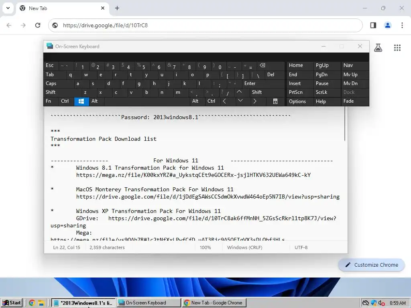Open the Chrome profile avatar

click(x=388, y=25)
